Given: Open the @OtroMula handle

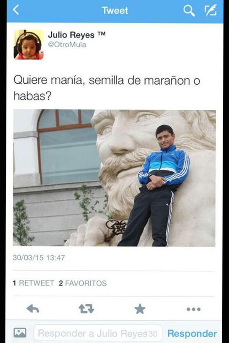Looking at the screenshot, I should [x=67, y=45].
